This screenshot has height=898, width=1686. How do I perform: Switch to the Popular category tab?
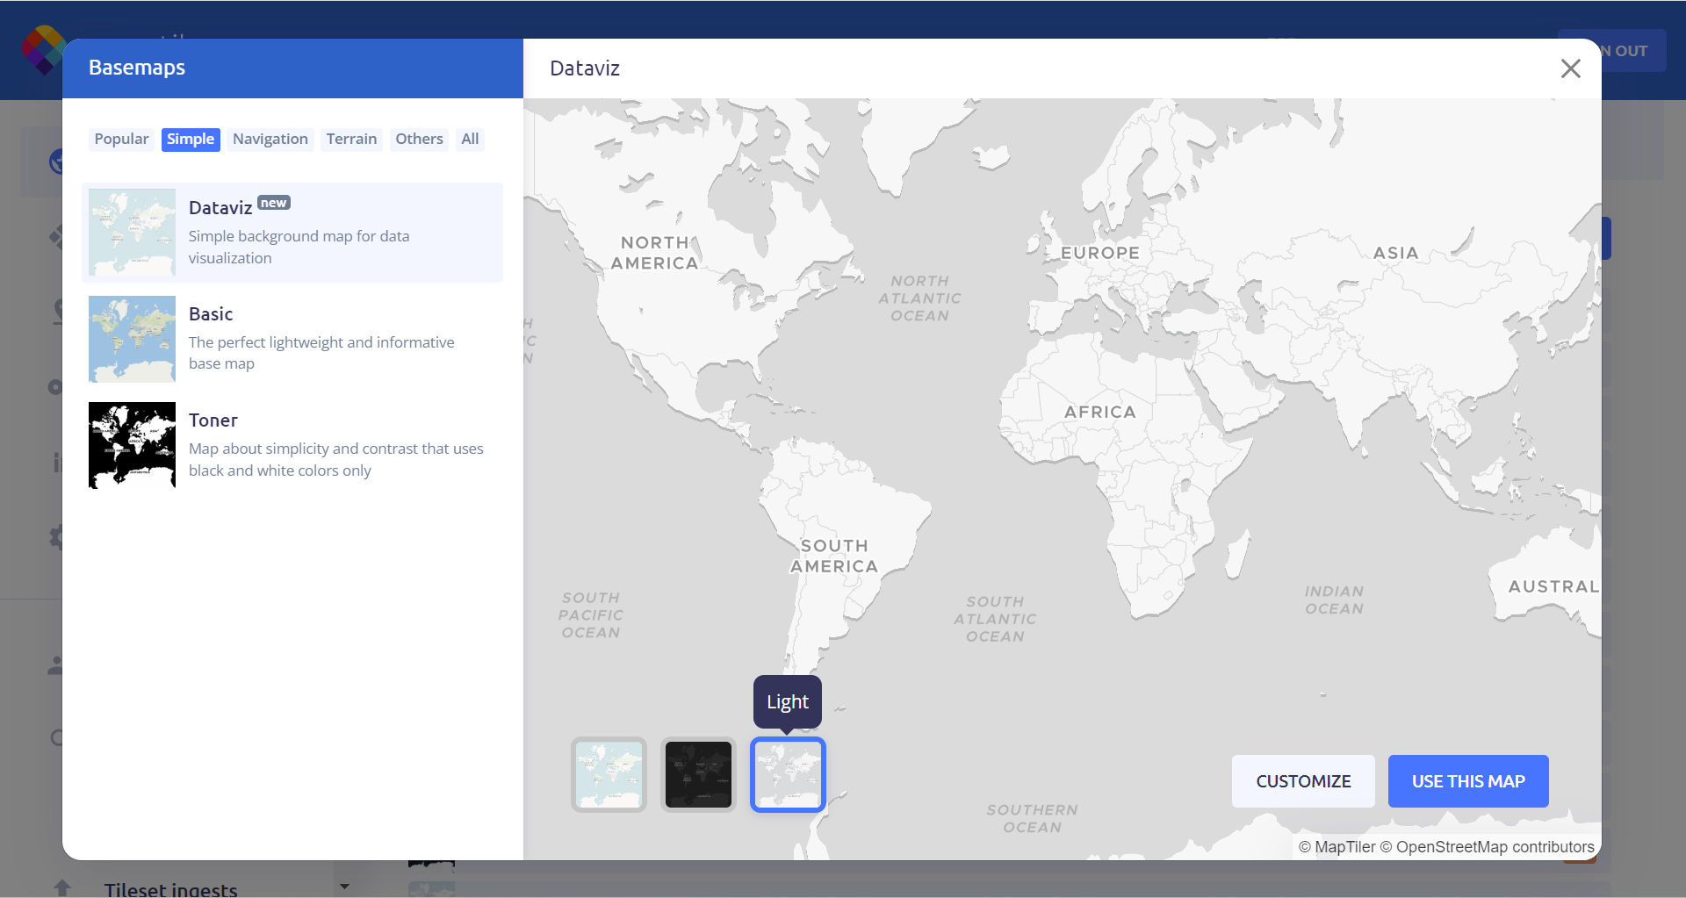(x=121, y=139)
